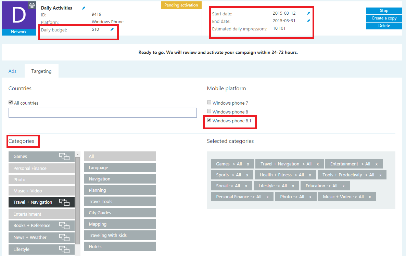406x256 pixels.
Task: Remove Games -> All selected category
Action: (x=248, y=164)
